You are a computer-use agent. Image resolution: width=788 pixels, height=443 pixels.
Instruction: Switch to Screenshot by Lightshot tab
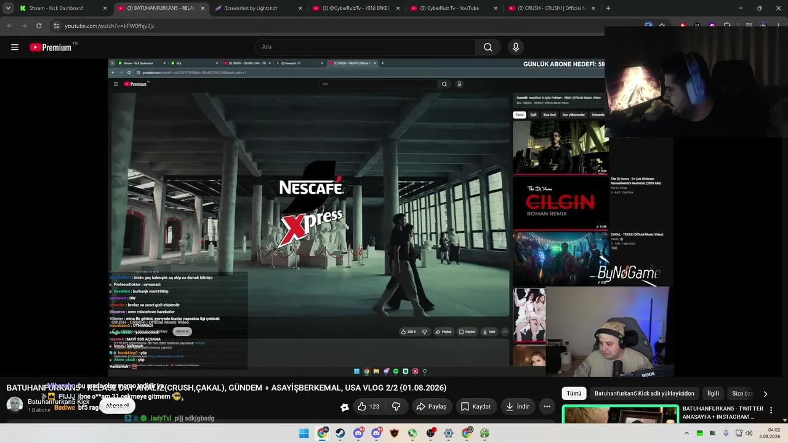[259, 8]
